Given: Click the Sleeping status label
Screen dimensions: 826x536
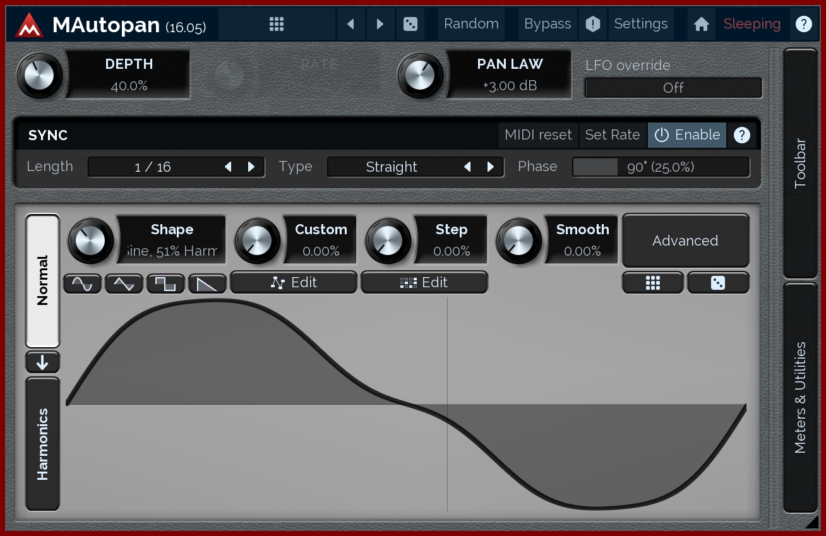Looking at the screenshot, I should click(752, 24).
